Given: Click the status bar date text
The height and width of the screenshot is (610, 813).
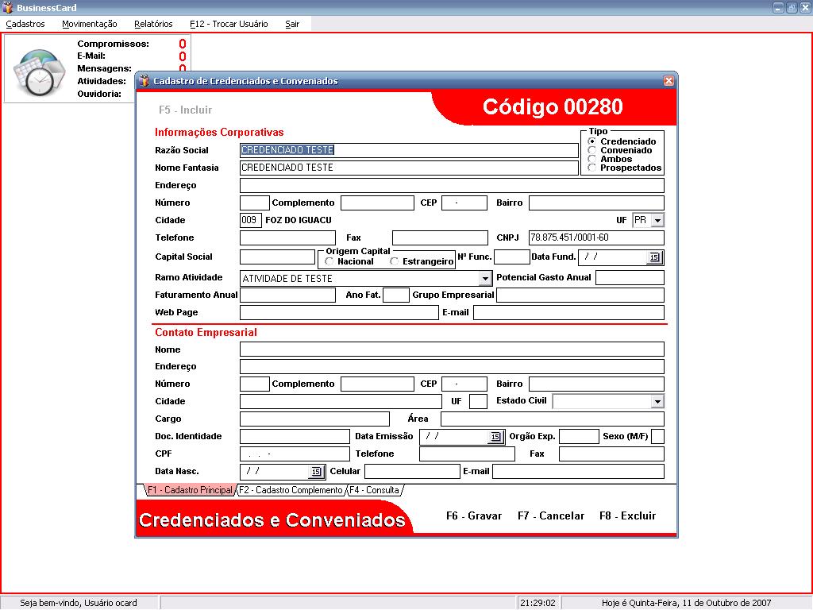Looking at the screenshot, I should pos(686,604).
